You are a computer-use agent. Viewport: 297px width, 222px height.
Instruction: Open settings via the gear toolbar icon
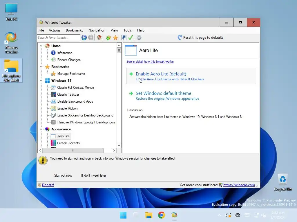pyautogui.click(x=139, y=38)
